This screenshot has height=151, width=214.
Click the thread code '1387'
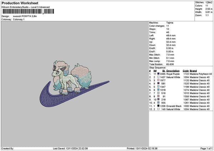(x=186, y=100)
